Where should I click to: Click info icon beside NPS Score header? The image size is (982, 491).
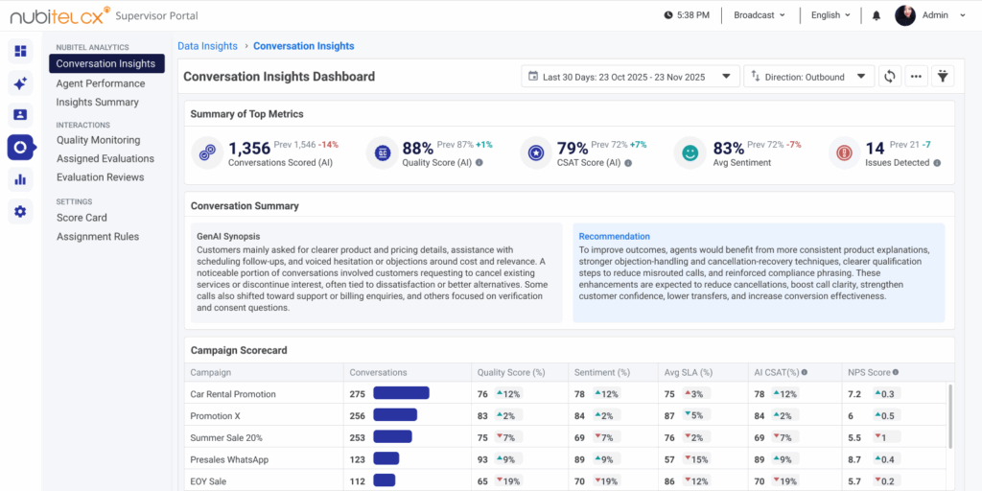point(896,372)
